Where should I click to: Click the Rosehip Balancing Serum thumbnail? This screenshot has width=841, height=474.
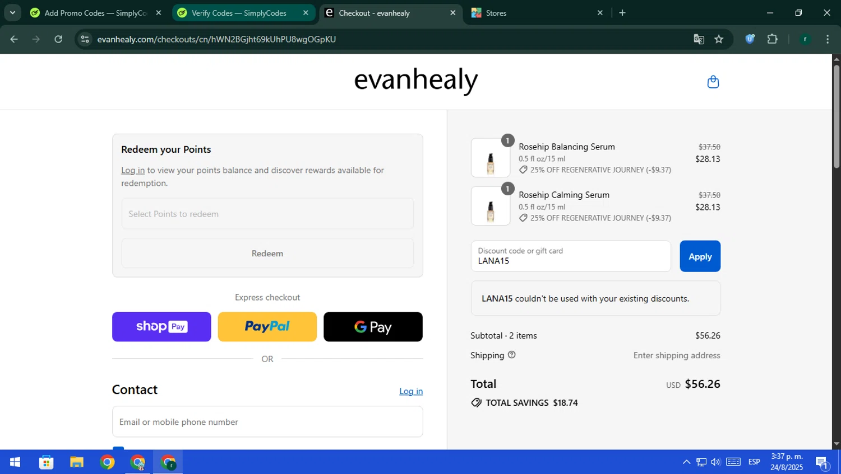pos(491,158)
